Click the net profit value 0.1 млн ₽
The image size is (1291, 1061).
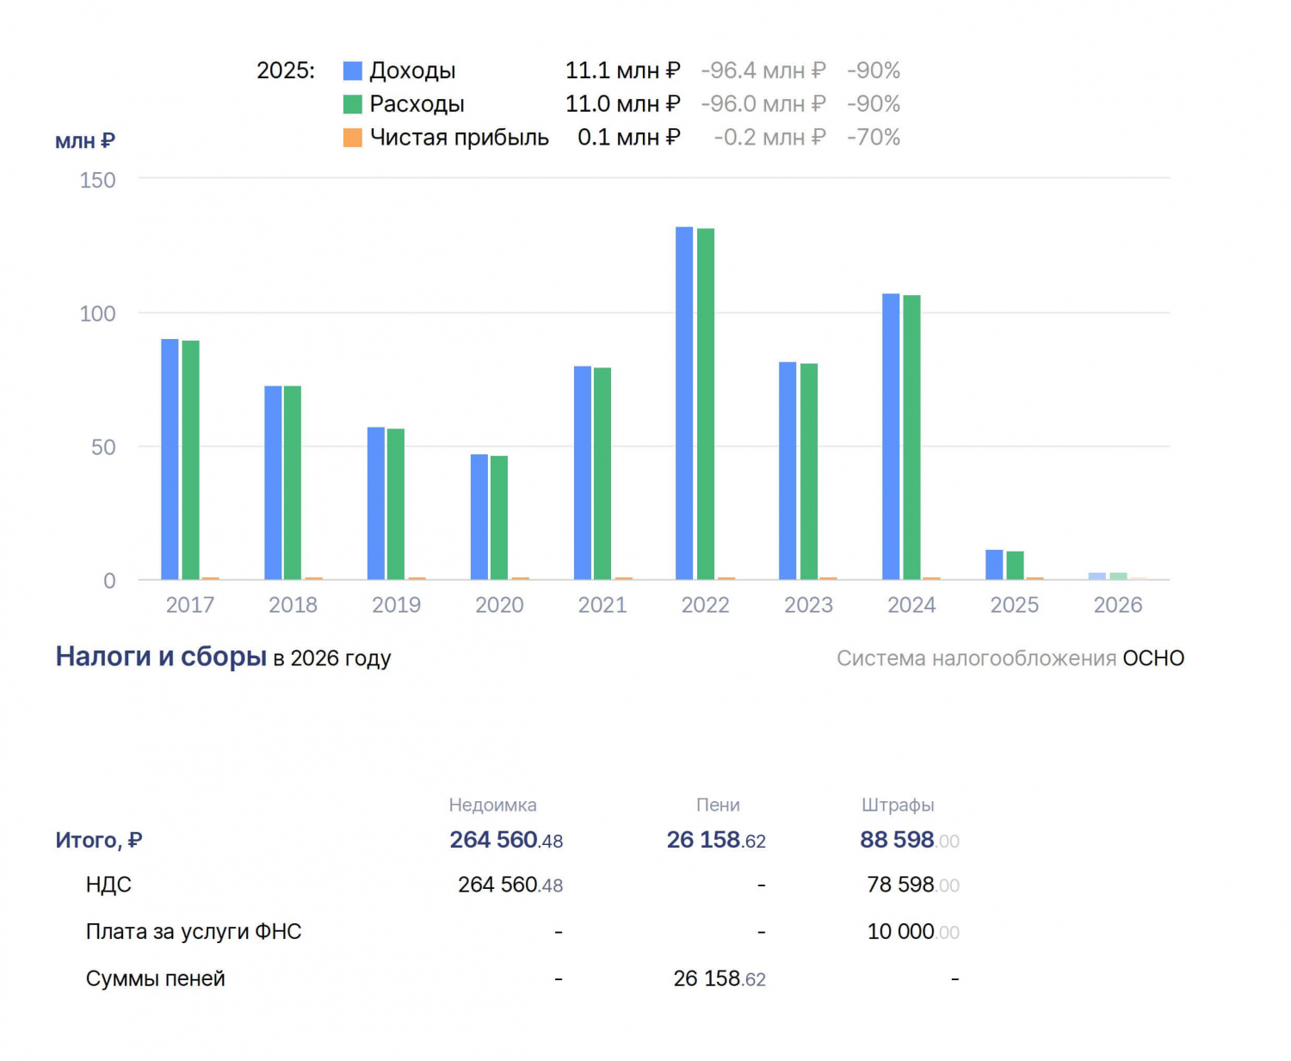(x=629, y=138)
